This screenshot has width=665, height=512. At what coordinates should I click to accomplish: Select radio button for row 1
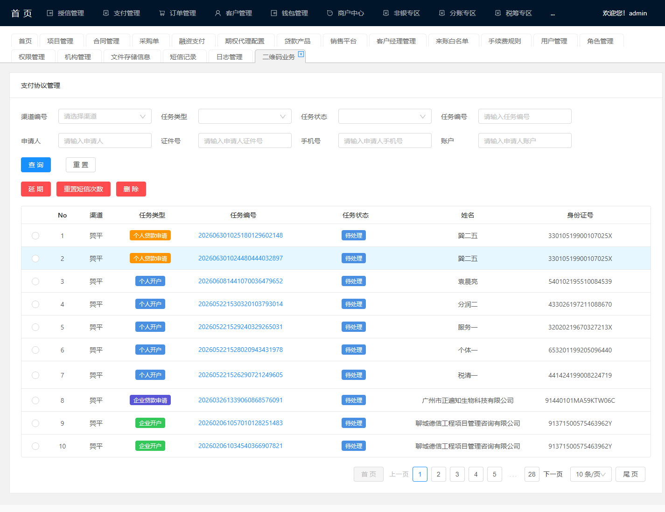point(35,236)
